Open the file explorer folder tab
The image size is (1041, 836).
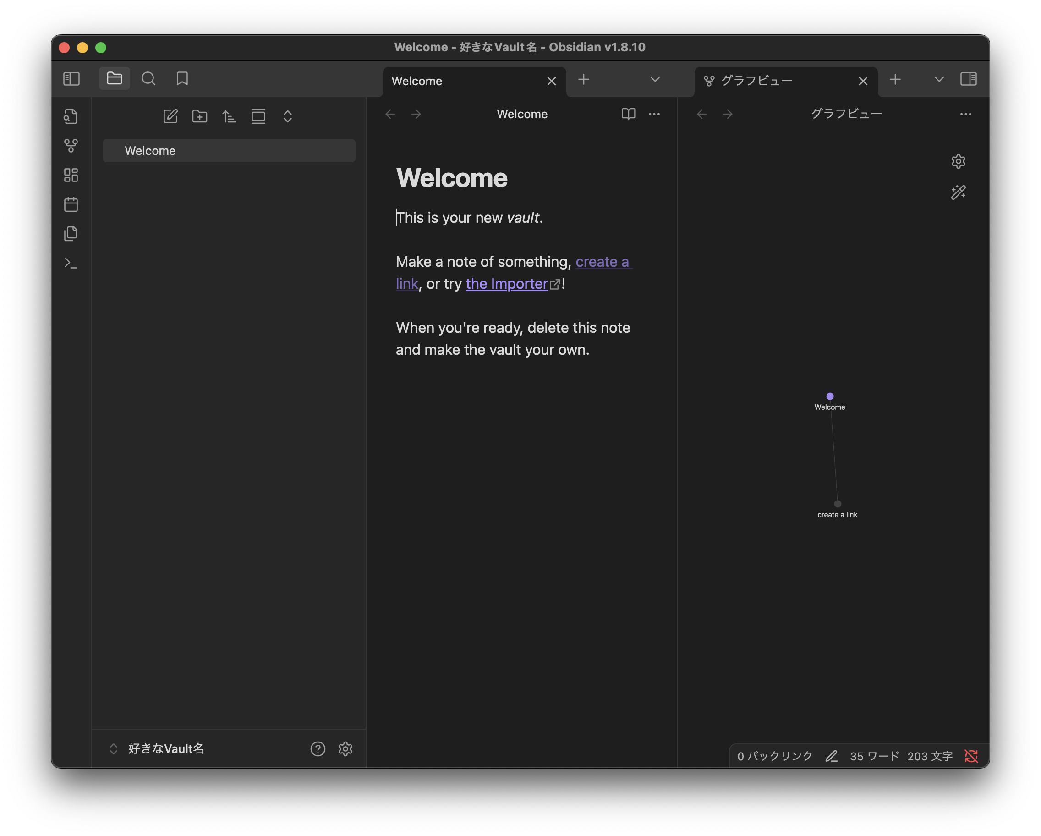click(115, 79)
